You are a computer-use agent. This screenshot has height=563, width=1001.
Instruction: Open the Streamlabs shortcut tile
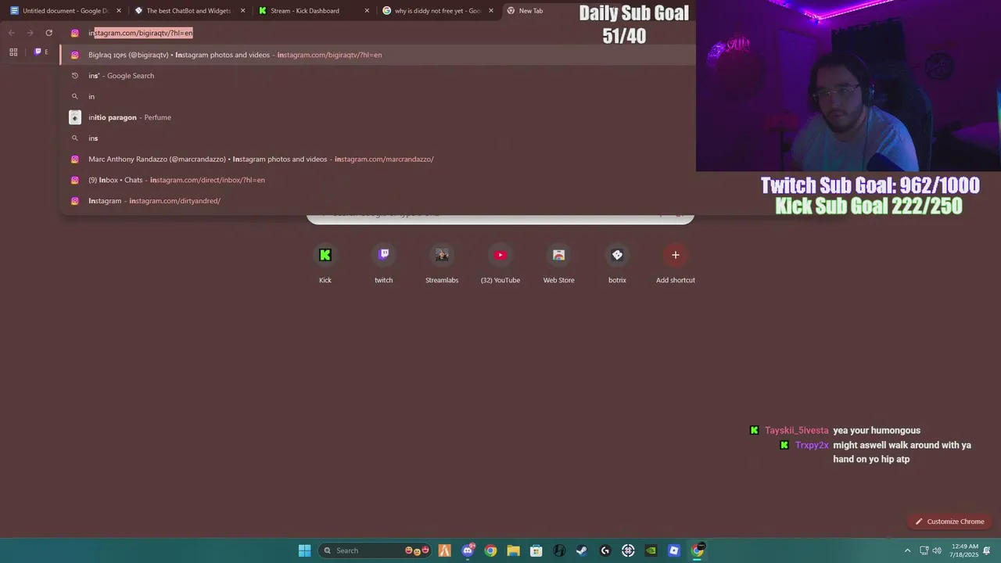pos(442,264)
